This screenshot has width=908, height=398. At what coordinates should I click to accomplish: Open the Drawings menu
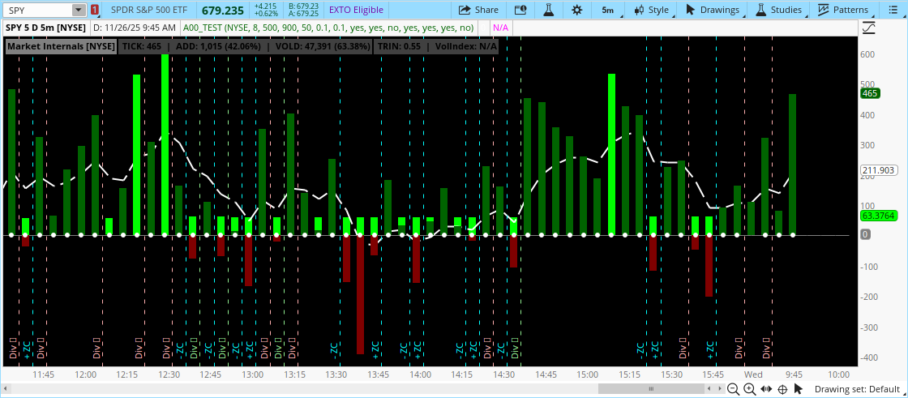point(712,10)
